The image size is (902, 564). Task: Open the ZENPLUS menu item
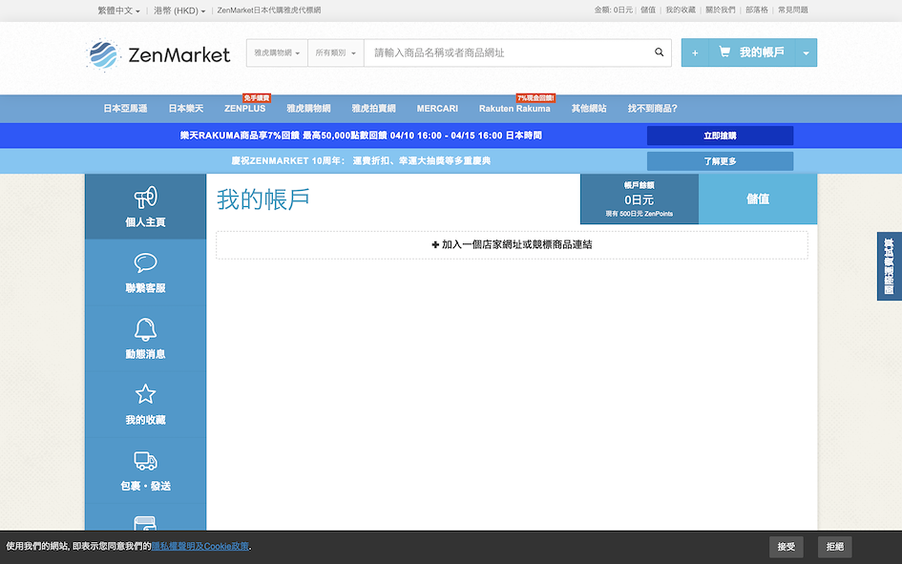(x=245, y=109)
